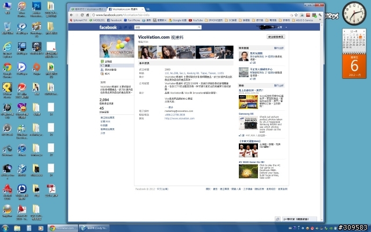The image size is (371, 232).
Task: Open the chat bar at bottom right
Action: pyautogui.click(x=299, y=219)
